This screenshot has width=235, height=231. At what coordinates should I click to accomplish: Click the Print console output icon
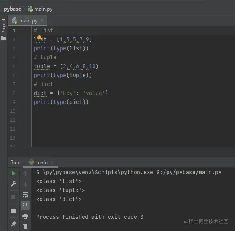click(25, 216)
